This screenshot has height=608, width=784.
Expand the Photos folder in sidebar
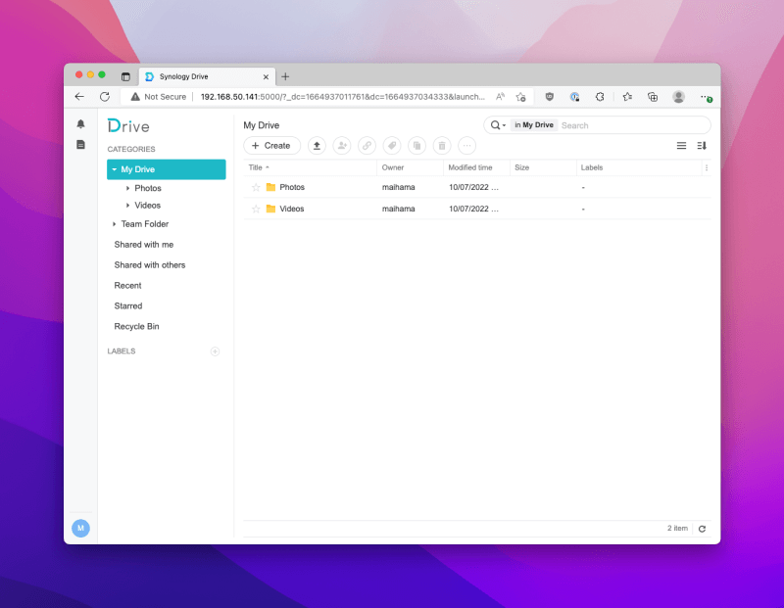[127, 188]
